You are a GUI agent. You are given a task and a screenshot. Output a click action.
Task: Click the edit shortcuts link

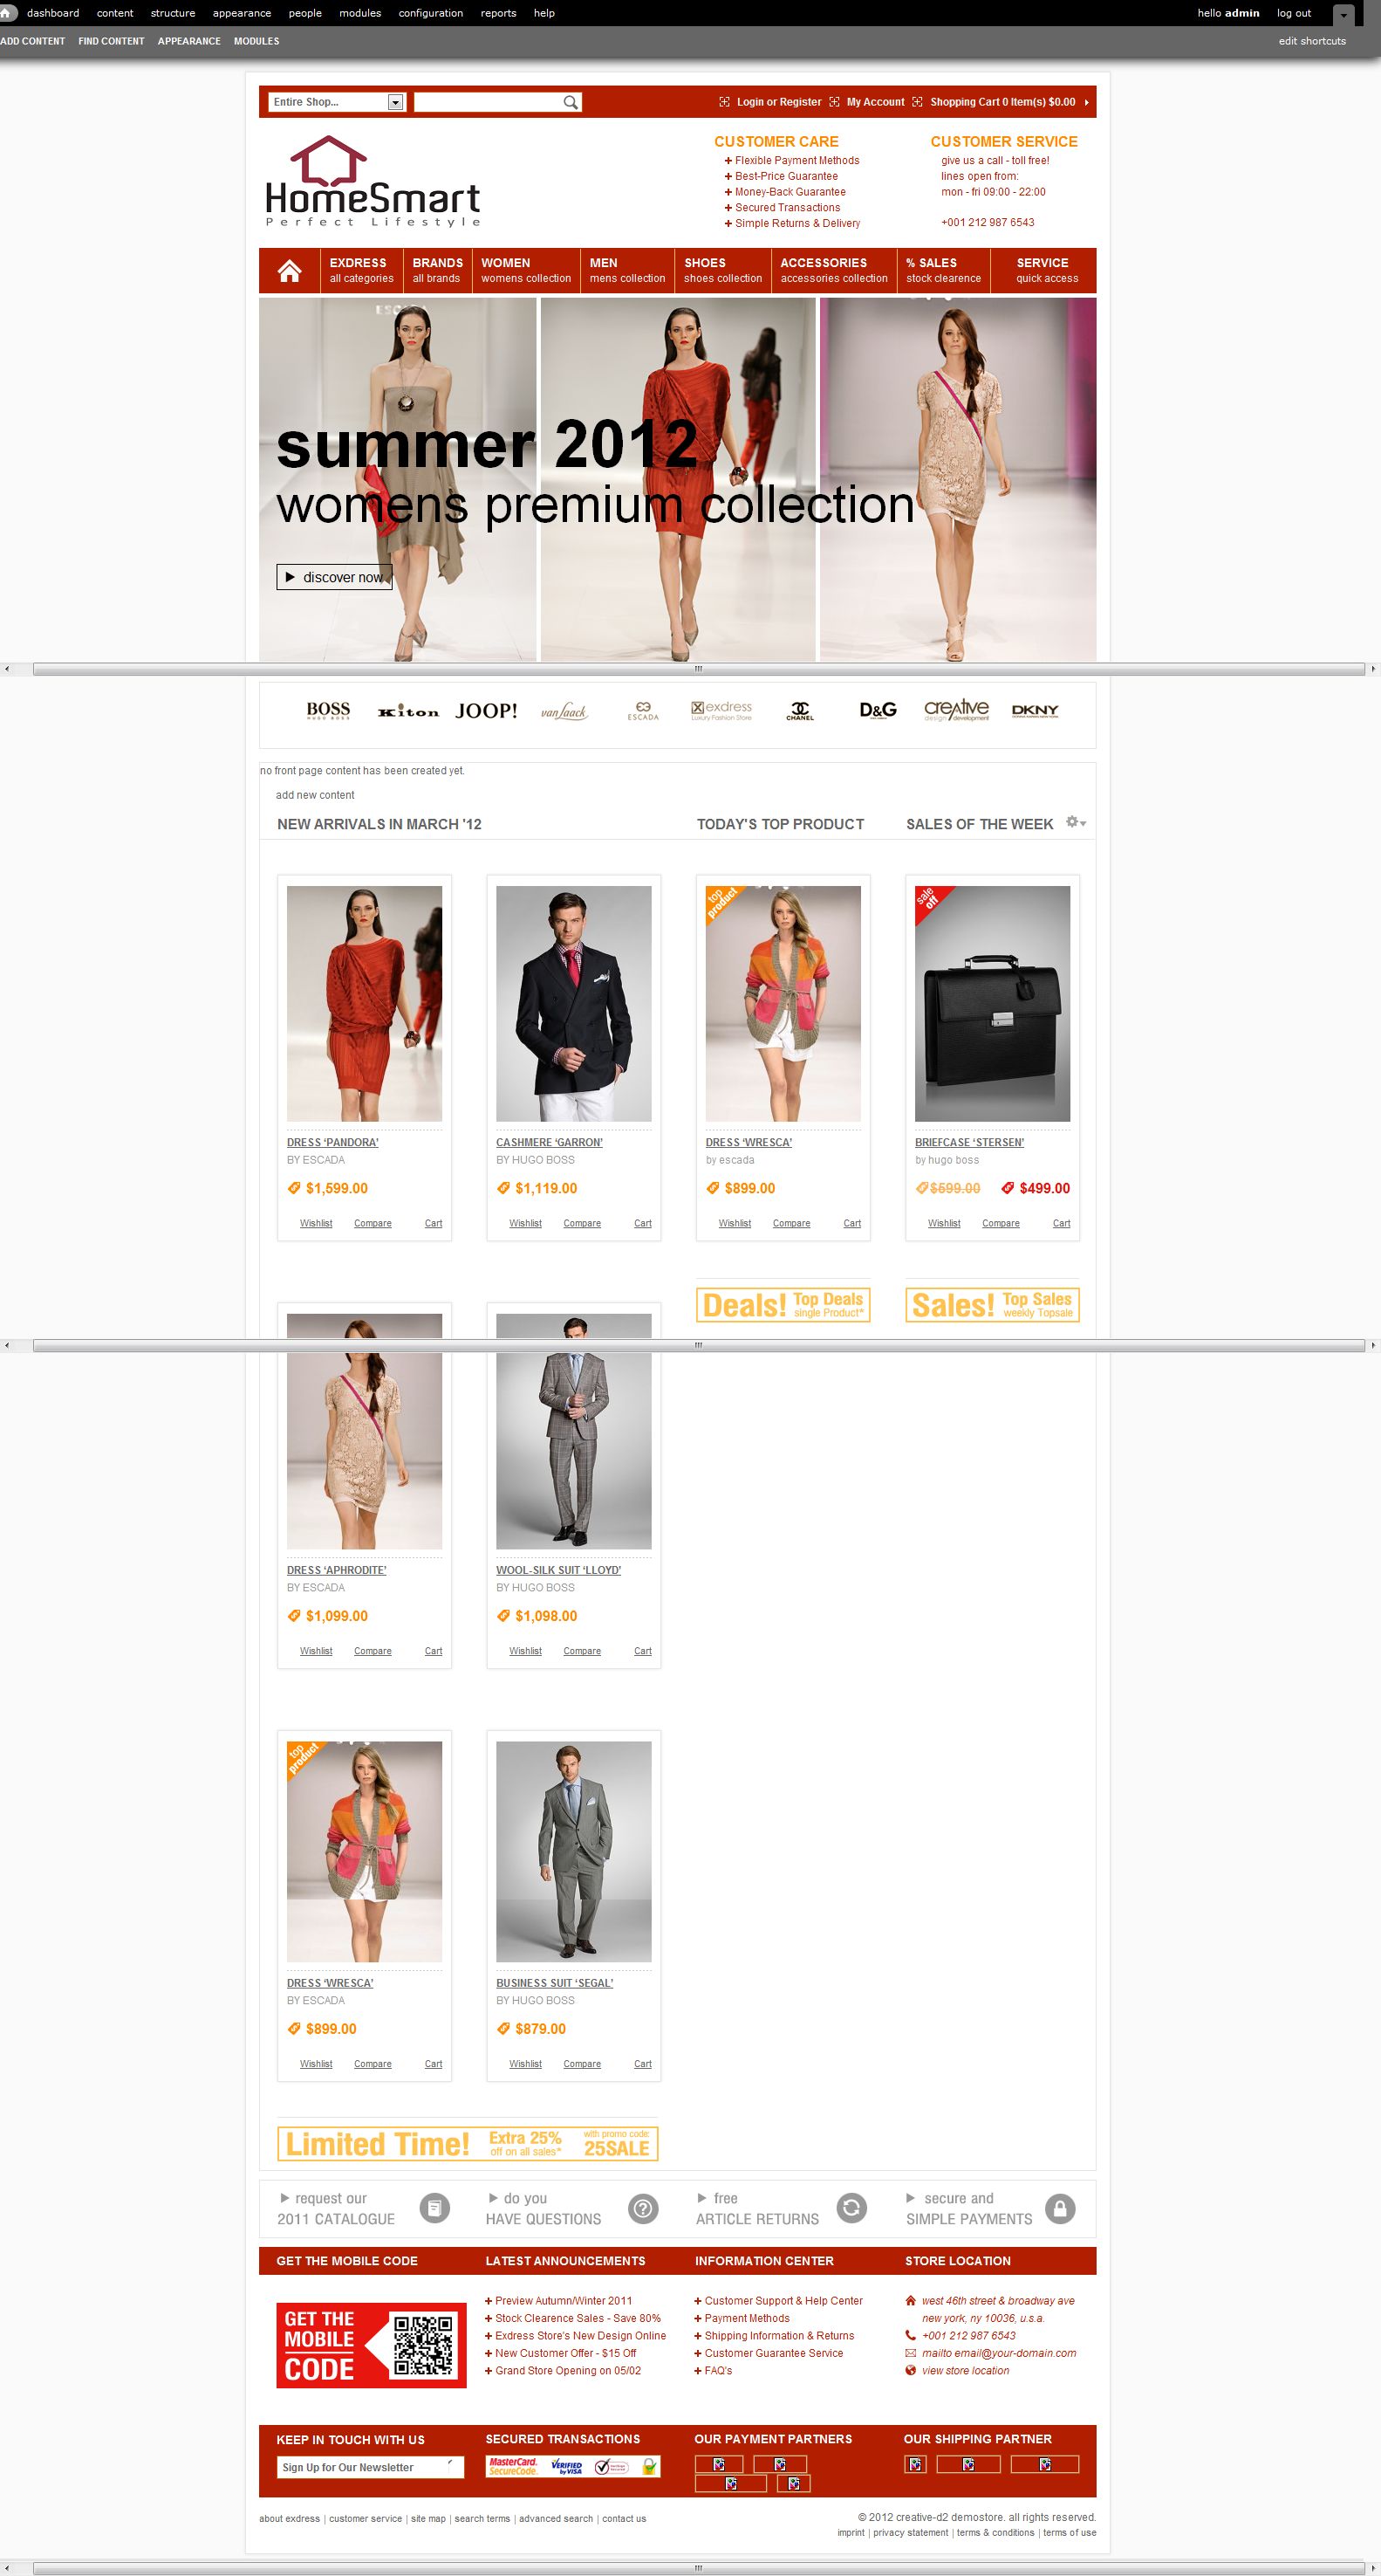pyautogui.click(x=1312, y=41)
